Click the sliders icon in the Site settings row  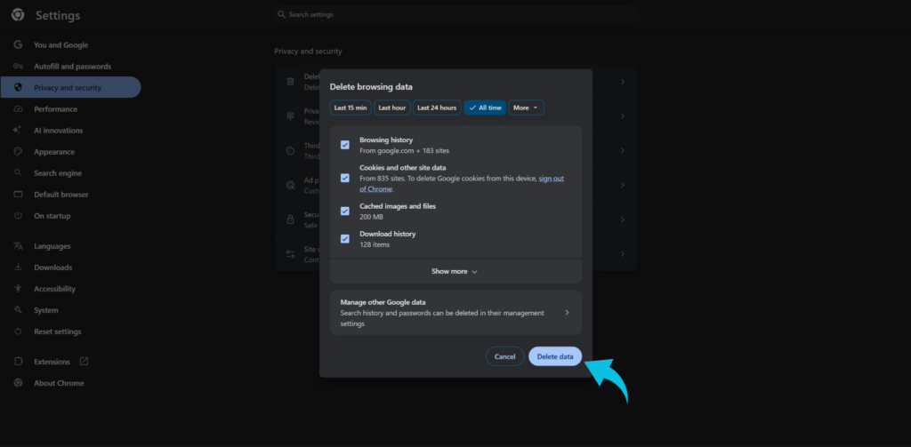click(x=291, y=253)
